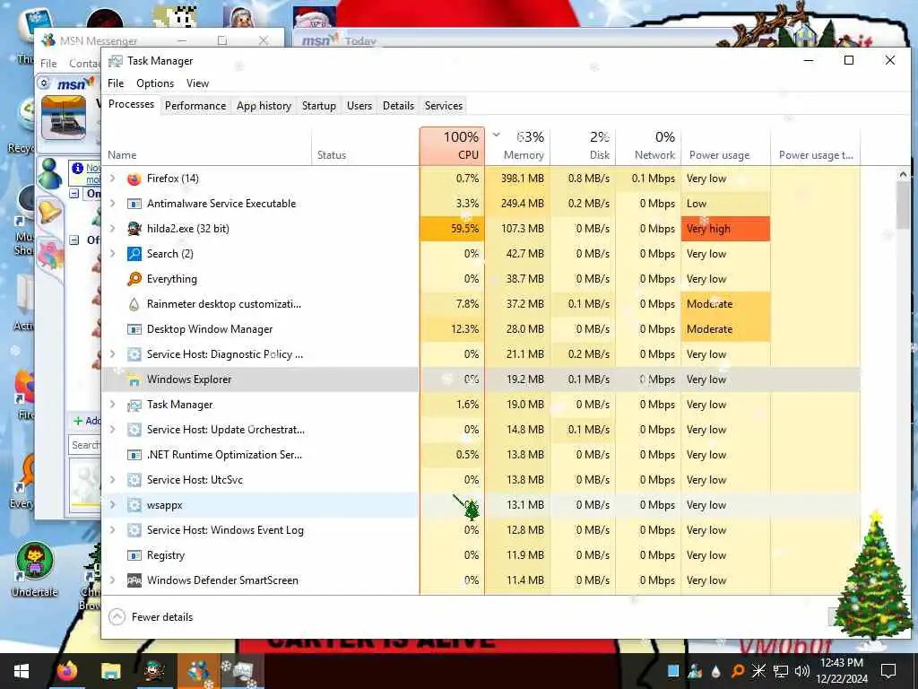Sort by the Disk column header
This screenshot has width=918, height=689.
pos(583,146)
